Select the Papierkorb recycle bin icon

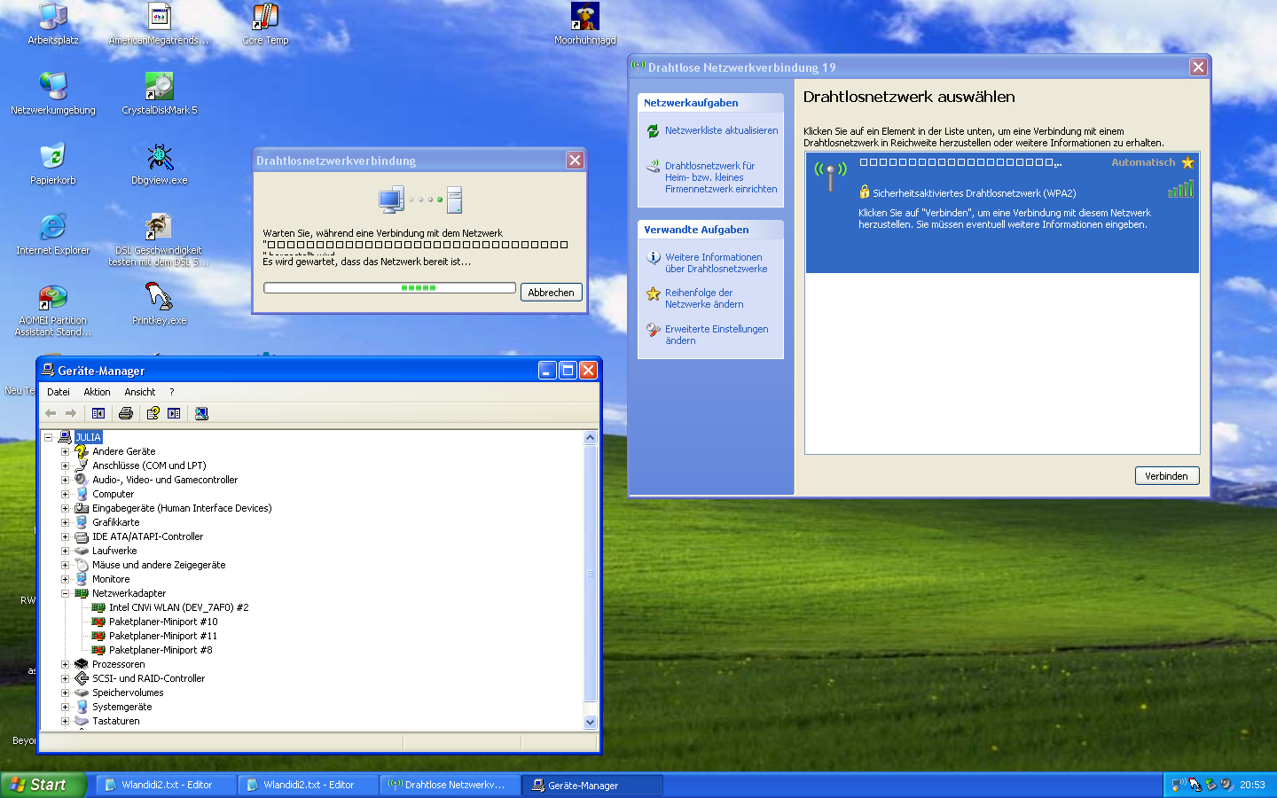coord(53,164)
